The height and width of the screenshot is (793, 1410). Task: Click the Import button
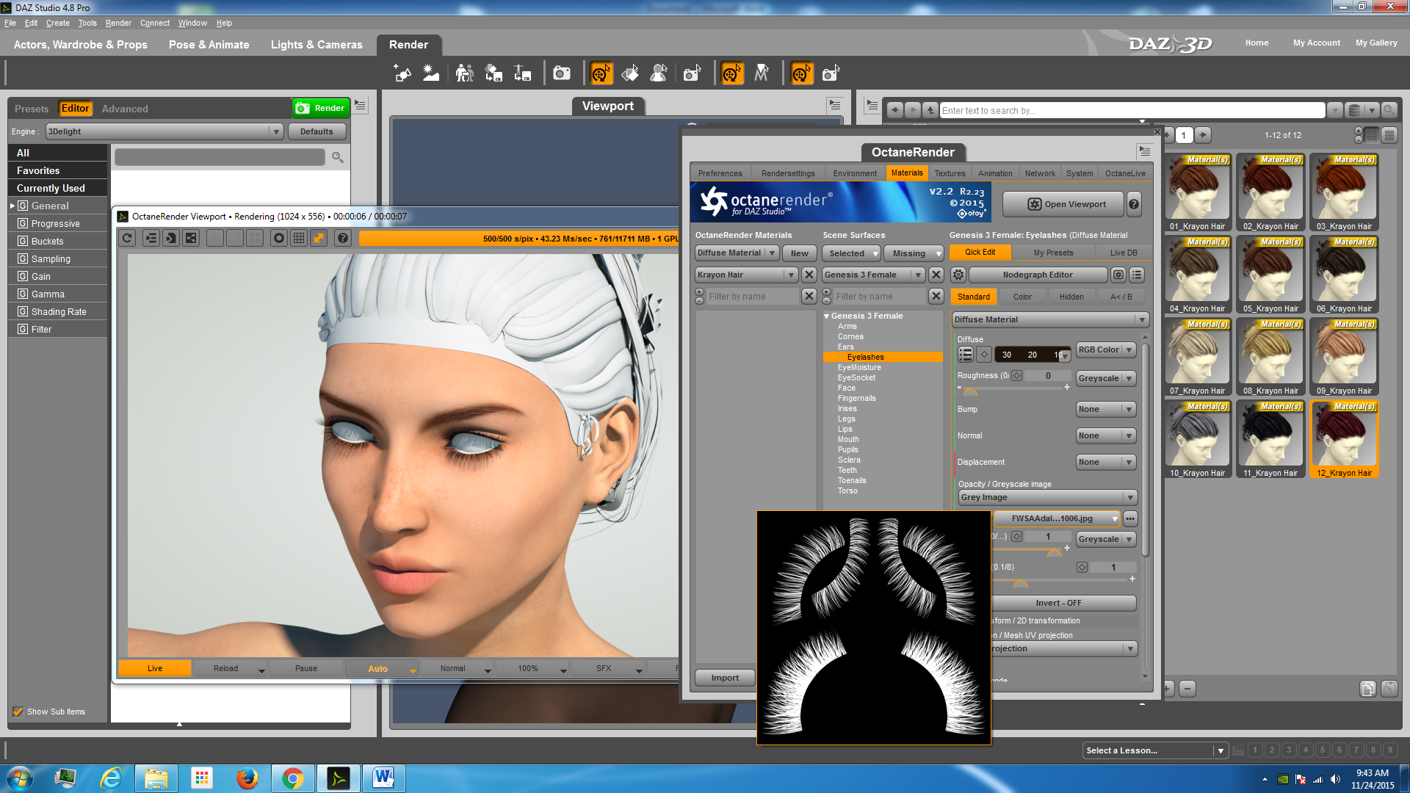(x=725, y=678)
